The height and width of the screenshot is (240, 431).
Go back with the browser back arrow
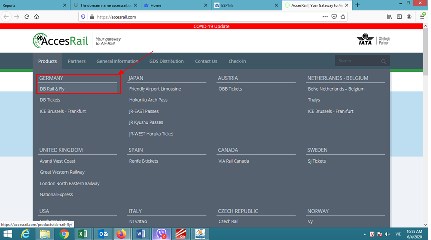coord(6,17)
